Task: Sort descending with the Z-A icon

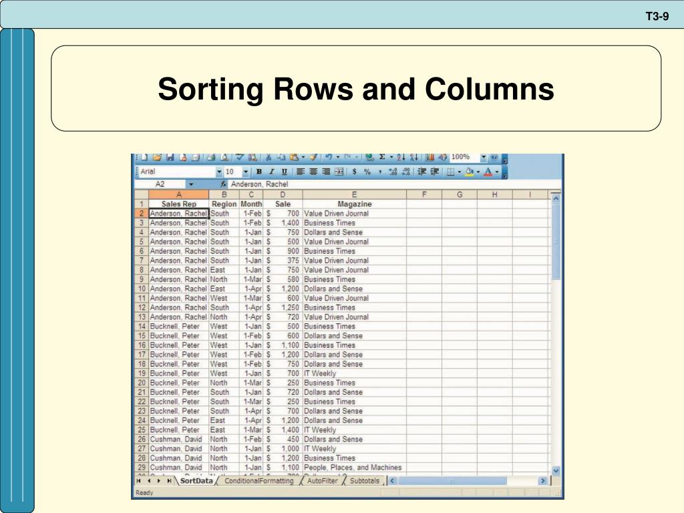Action: [414, 158]
